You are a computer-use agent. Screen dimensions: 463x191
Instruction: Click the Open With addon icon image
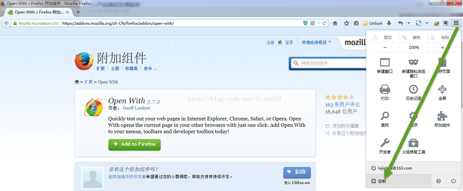[93, 107]
